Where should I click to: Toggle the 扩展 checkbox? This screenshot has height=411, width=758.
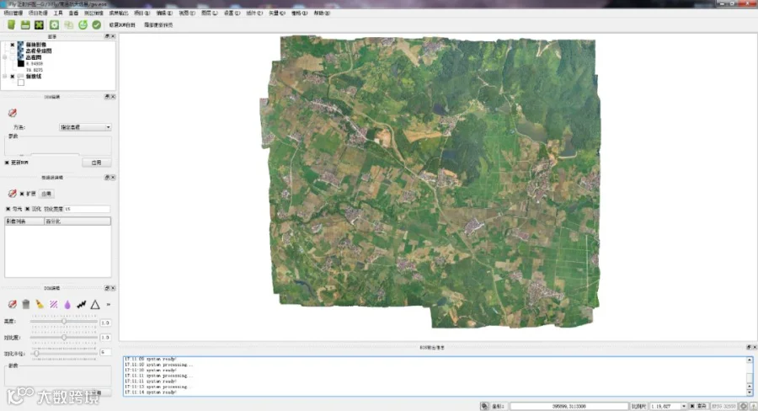(x=22, y=194)
